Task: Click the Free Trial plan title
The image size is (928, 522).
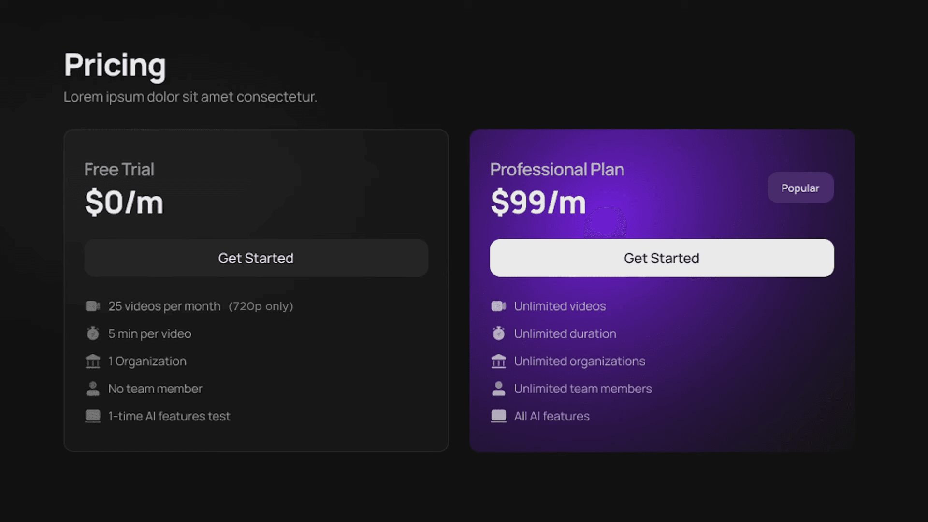Action: pos(119,170)
